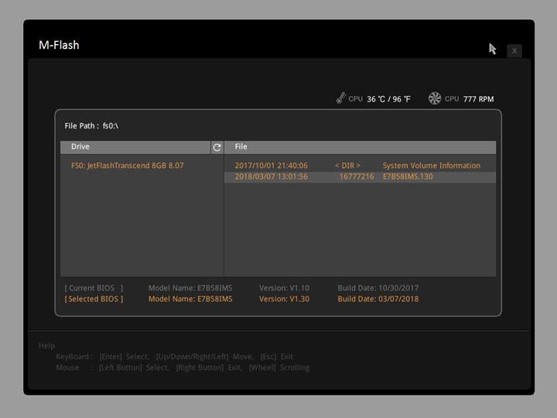Image resolution: width=557 pixels, height=418 pixels.
Task: Click the CPU temperature thermometer icon
Action: coord(340,98)
